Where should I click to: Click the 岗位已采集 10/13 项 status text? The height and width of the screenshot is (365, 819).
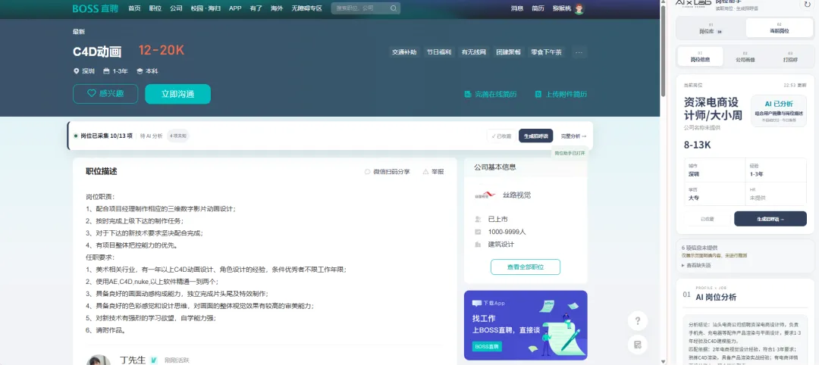pos(107,136)
